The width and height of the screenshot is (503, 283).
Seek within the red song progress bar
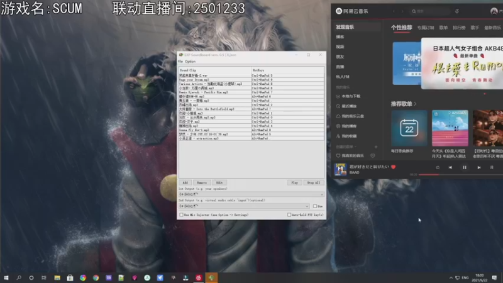(x=429, y=175)
